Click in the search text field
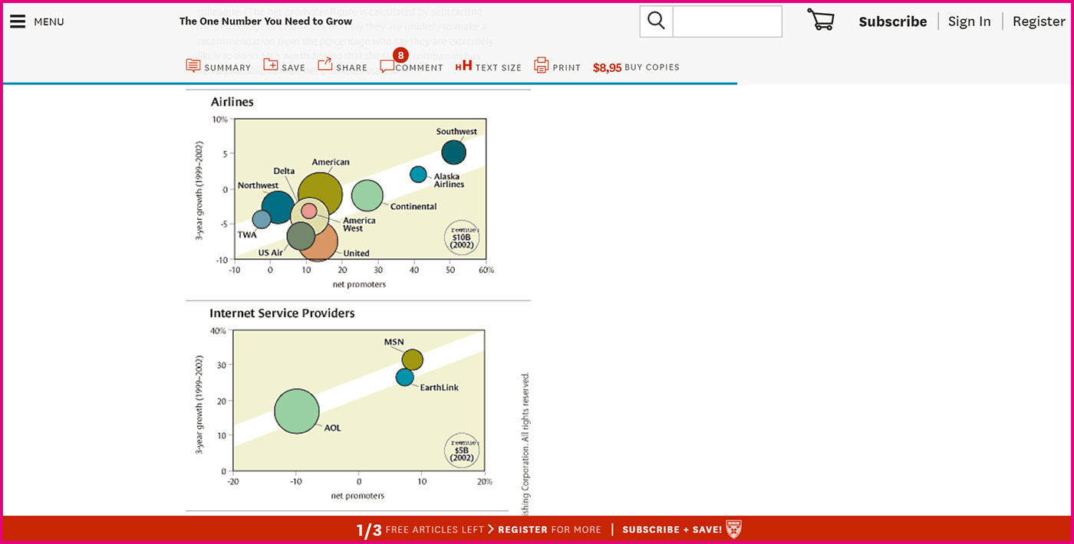The height and width of the screenshot is (544, 1074). pyautogui.click(x=726, y=21)
